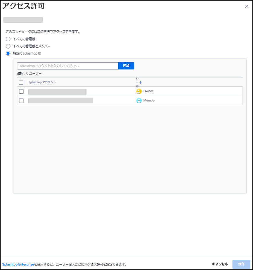Sort by ロール using the arrow icon

tap(140, 82)
